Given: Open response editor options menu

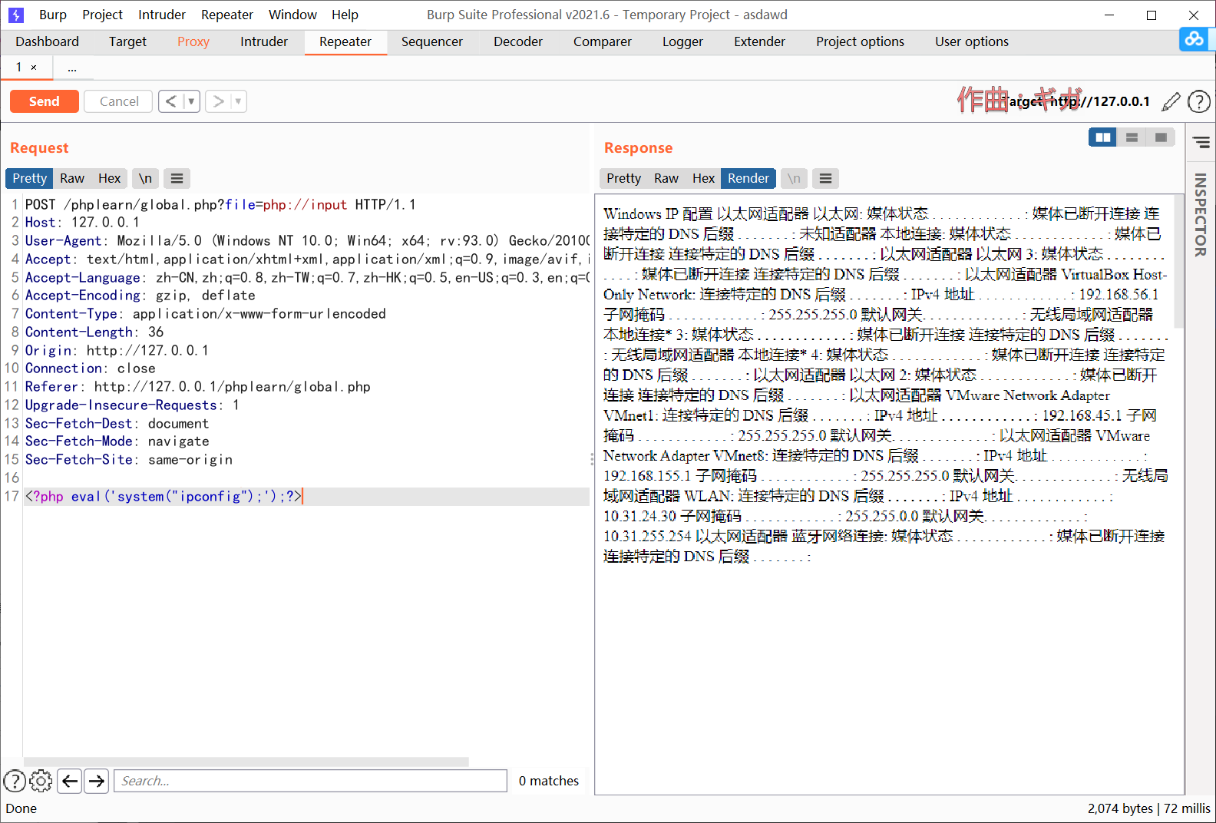Looking at the screenshot, I should (825, 178).
